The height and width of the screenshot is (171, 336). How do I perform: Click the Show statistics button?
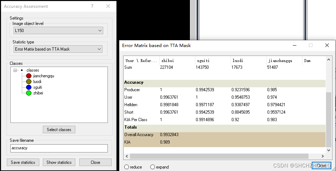59,162
